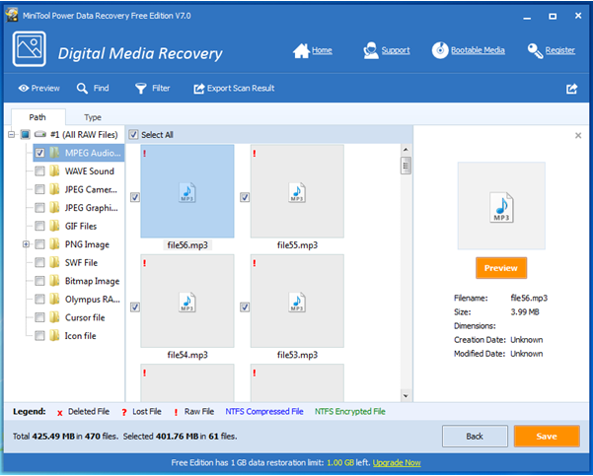Select the JPEG Graphi... tree item

(91, 208)
